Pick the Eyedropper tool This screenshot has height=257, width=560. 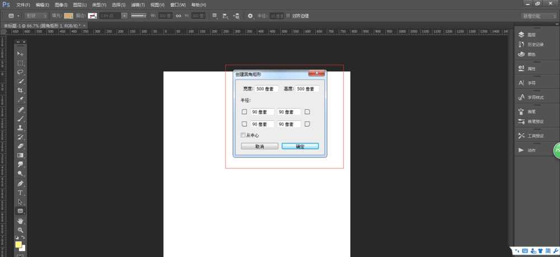click(20, 100)
